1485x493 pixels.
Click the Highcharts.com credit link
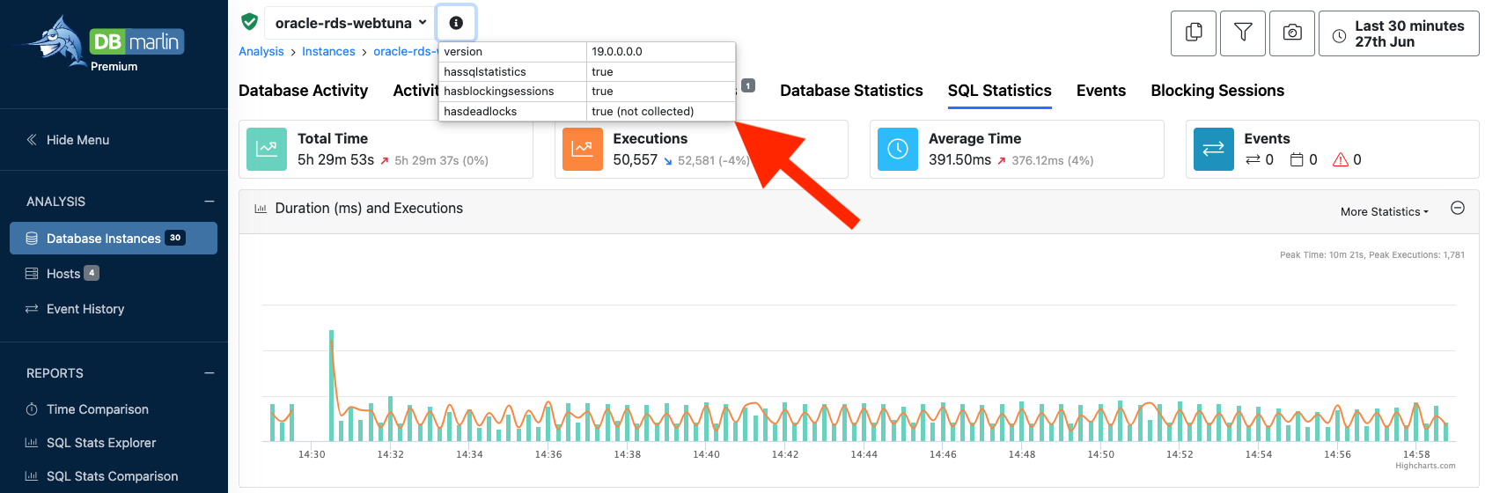pos(1425,466)
